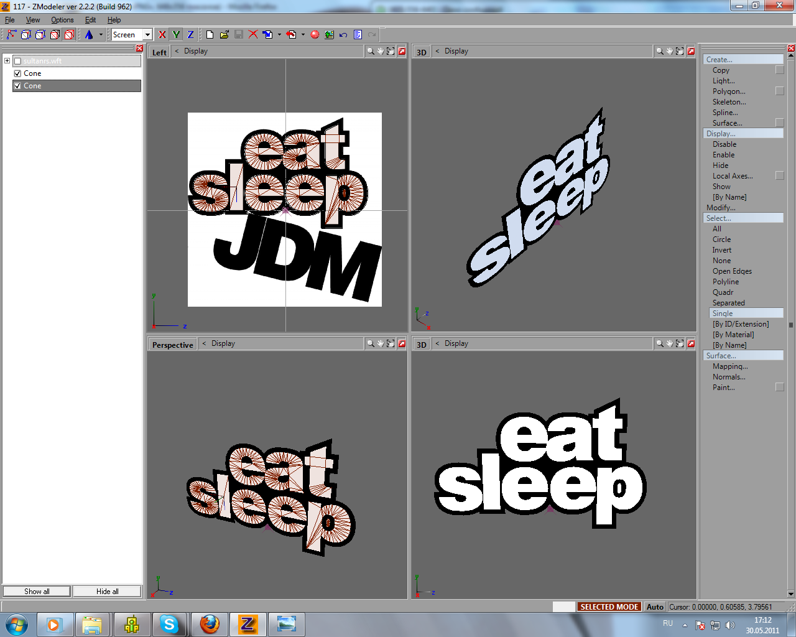Open the Edit menu
The width and height of the screenshot is (796, 637).
pyautogui.click(x=90, y=20)
